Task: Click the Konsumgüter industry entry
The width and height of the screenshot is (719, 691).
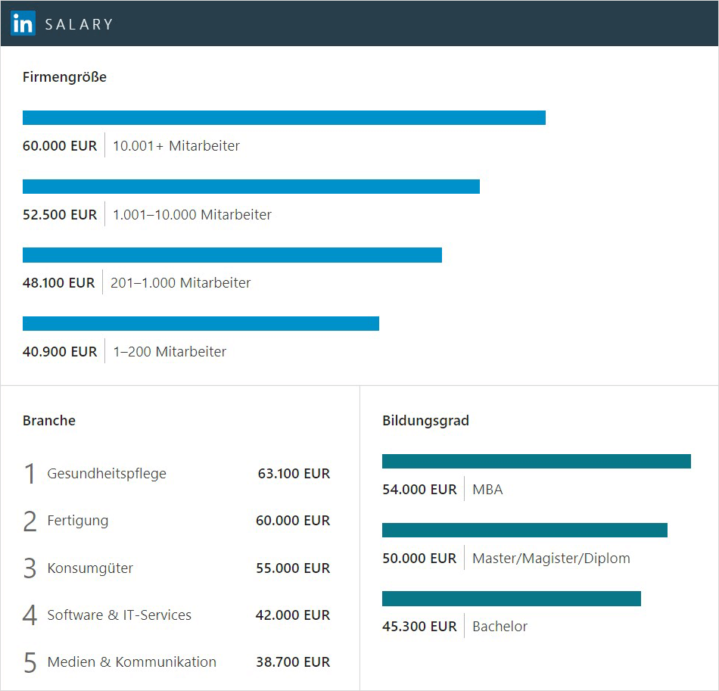Action: tap(90, 568)
